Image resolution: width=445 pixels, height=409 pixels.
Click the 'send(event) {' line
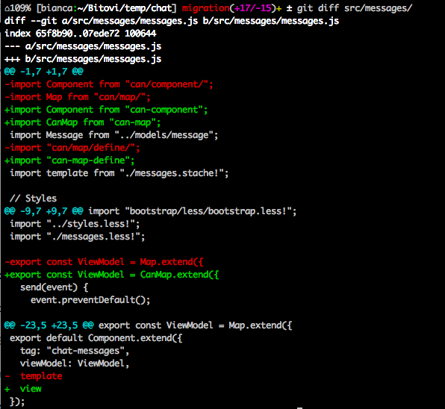(55, 287)
